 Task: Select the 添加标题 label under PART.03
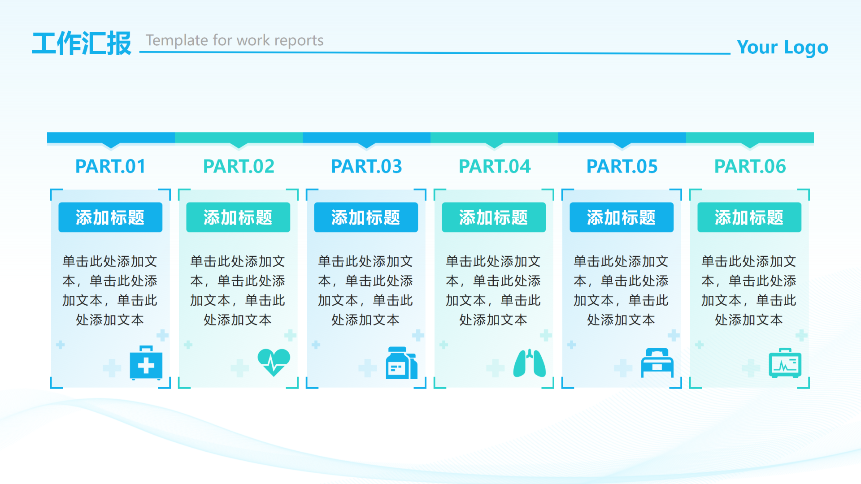point(366,217)
